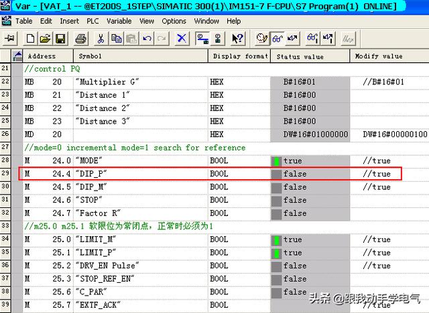The image size is (429, 313).
Task: Select row number 34
Action: 5,239
